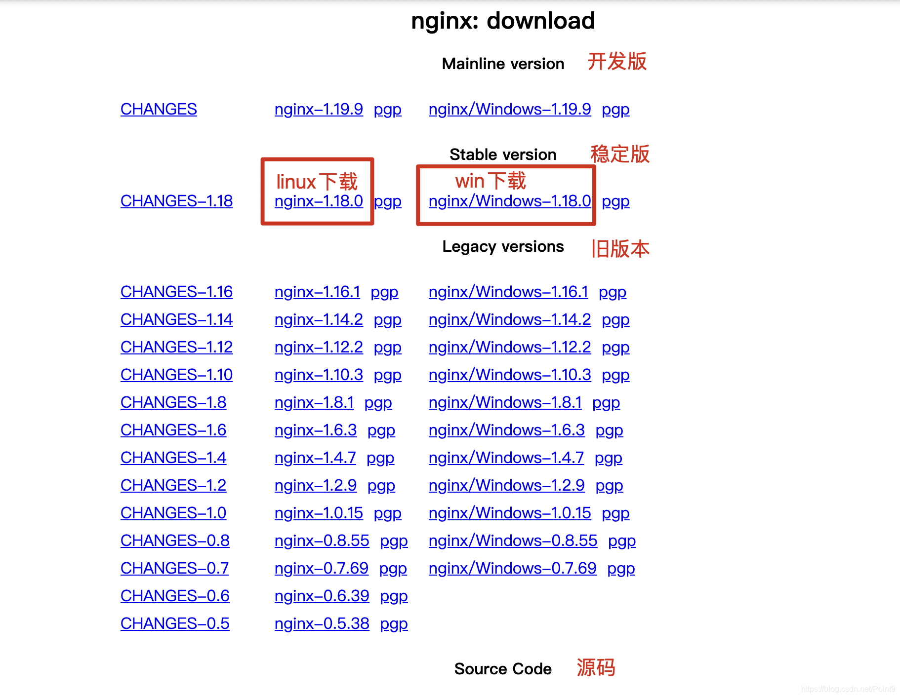Download legacy nginx-1.2.9
The width and height of the screenshot is (900, 698).
coord(316,485)
